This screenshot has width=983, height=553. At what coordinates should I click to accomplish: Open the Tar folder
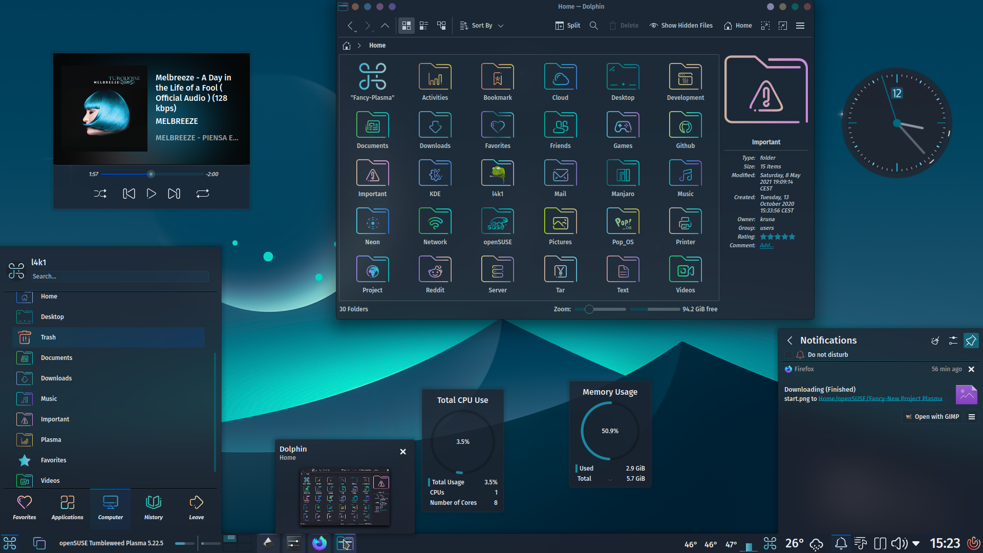tap(560, 274)
